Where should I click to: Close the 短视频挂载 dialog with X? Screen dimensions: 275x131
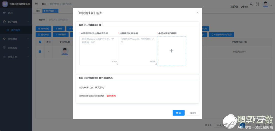click(198, 13)
